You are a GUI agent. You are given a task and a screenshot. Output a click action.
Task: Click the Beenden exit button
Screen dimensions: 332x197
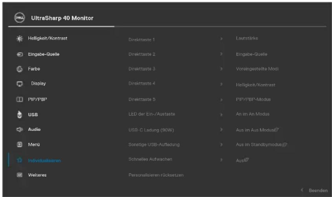click(318, 190)
